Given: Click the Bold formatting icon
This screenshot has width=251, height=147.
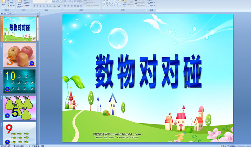Looking at the screenshot, I should (34, 6).
